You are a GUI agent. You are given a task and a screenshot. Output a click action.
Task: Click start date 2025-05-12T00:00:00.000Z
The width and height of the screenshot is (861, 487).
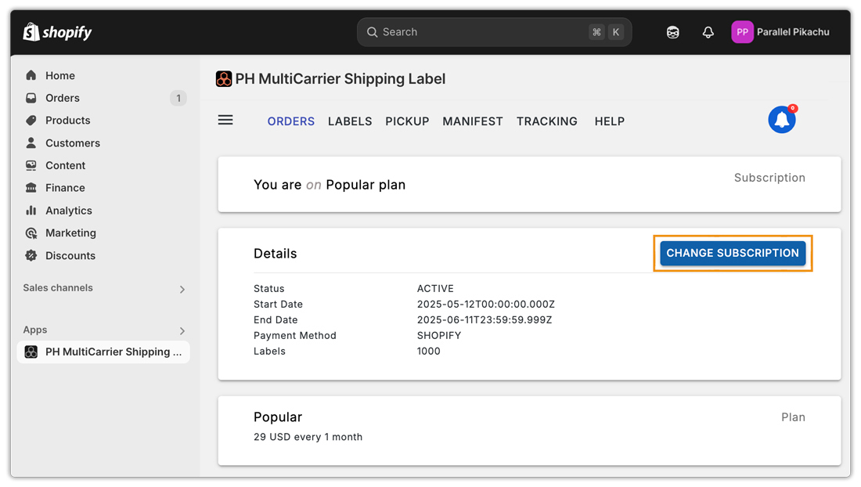tap(486, 304)
